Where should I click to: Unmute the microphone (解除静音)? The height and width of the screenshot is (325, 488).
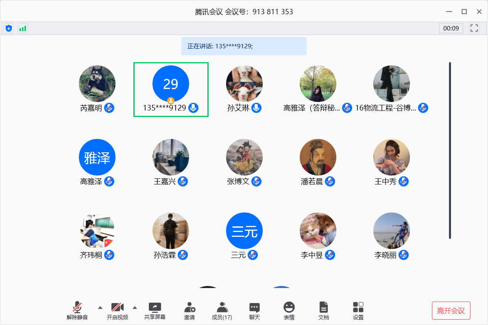point(77,311)
